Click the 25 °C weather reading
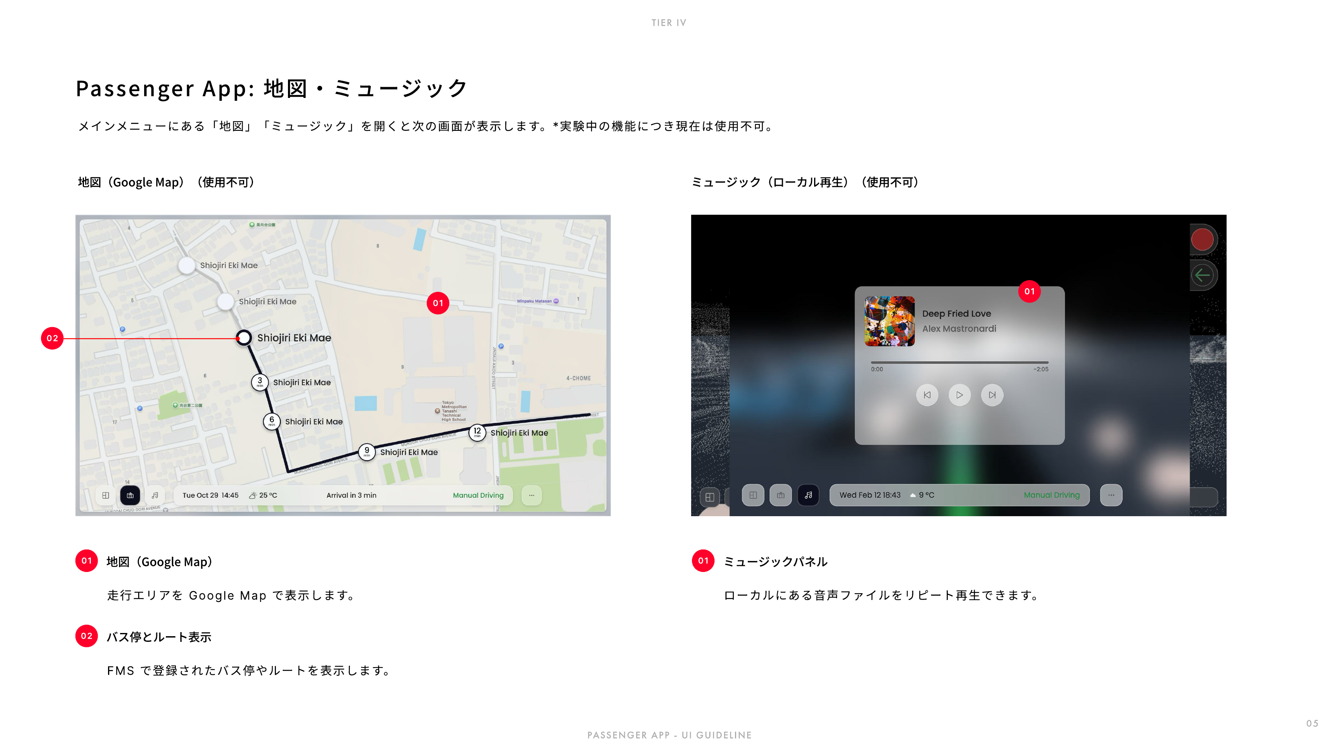This screenshot has height=753, width=1339. [263, 495]
